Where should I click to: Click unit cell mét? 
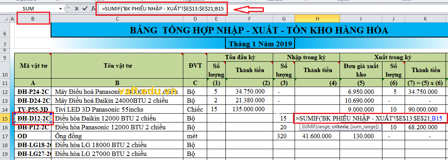(x=195, y=136)
